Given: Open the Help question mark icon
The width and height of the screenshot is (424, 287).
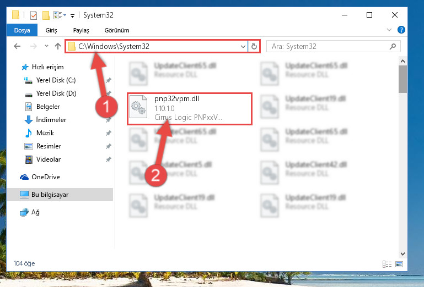Looking at the screenshot, I should coord(401,30).
